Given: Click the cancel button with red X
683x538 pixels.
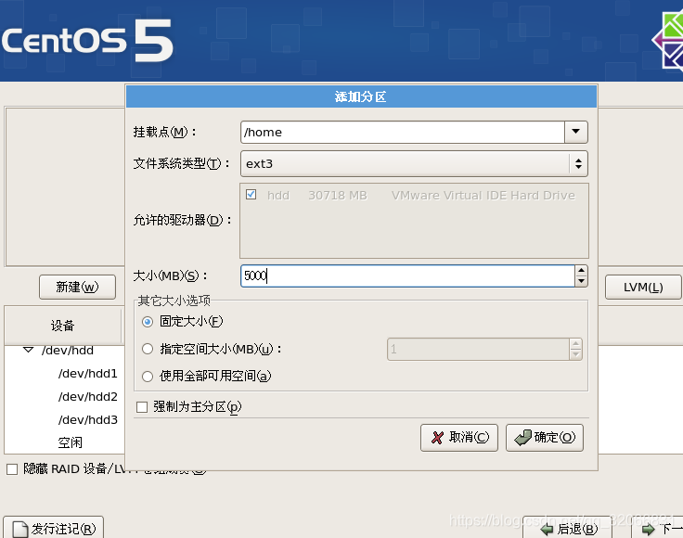Looking at the screenshot, I should click(459, 438).
